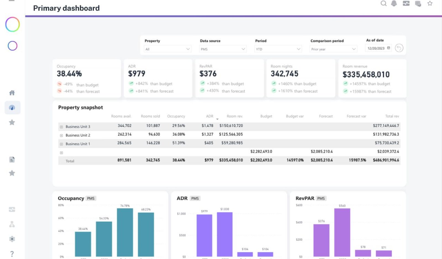This screenshot has width=442, height=259.
Task: Click the green trend icon beside +15987%
Action: tap(345, 91)
